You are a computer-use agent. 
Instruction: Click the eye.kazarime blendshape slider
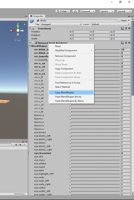(x=95, y=153)
